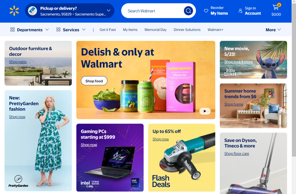The height and width of the screenshot is (194, 296).
Task: Click the Reorder heart icon
Action: click(x=206, y=11)
